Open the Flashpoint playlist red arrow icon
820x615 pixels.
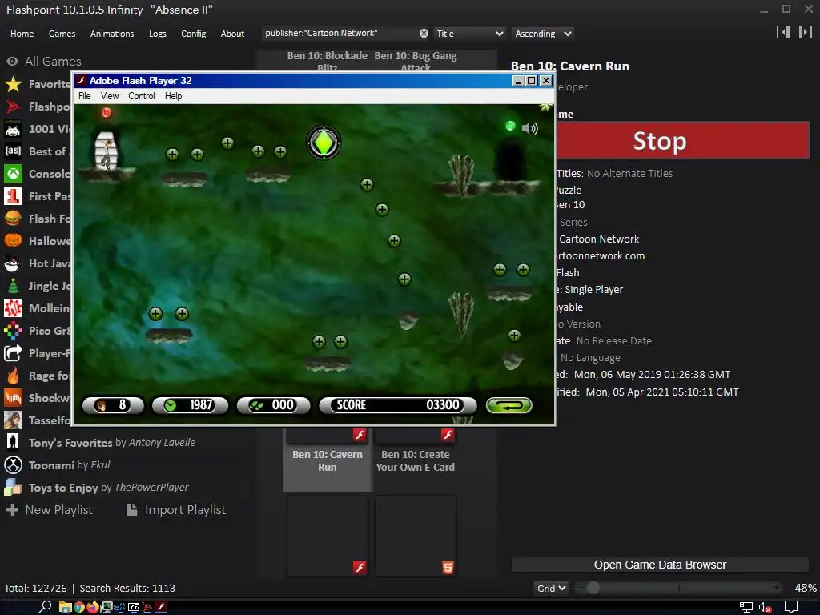[x=13, y=107]
